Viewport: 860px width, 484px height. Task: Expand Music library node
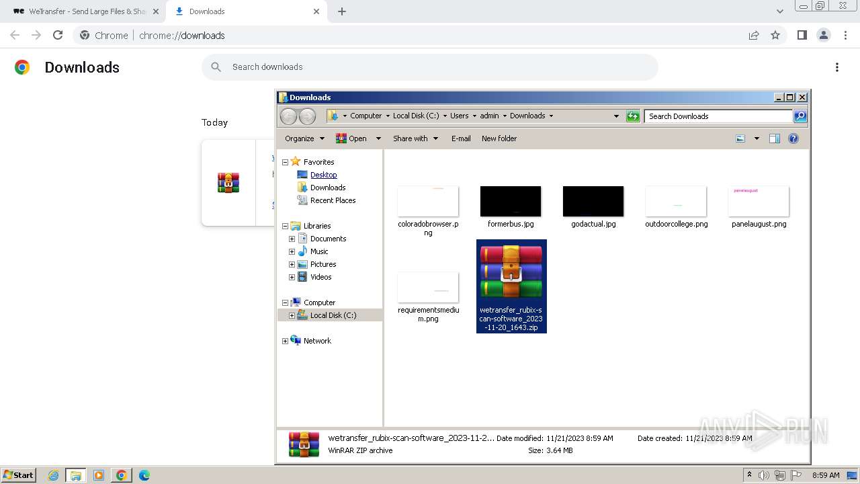click(x=292, y=251)
